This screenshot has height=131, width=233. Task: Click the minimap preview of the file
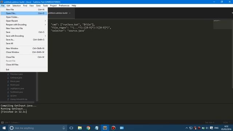[222, 24]
